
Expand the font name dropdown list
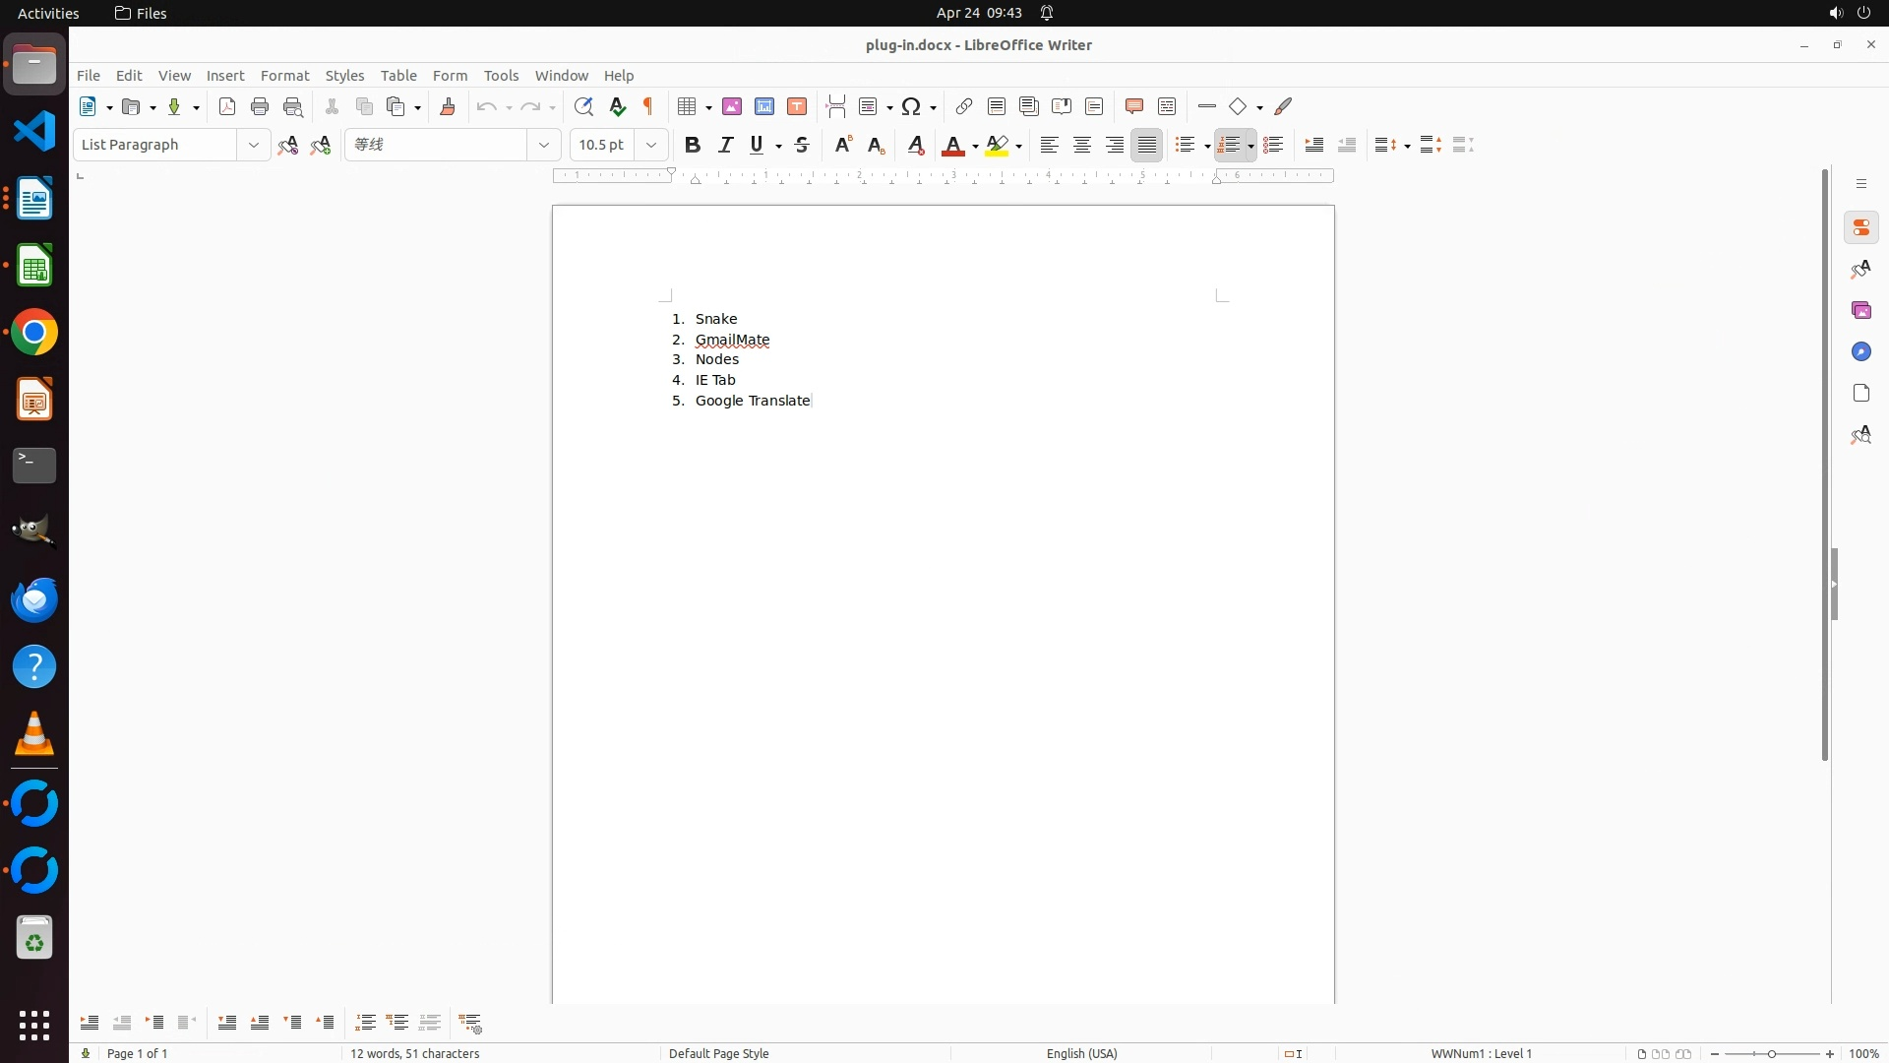(x=544, y=145)
